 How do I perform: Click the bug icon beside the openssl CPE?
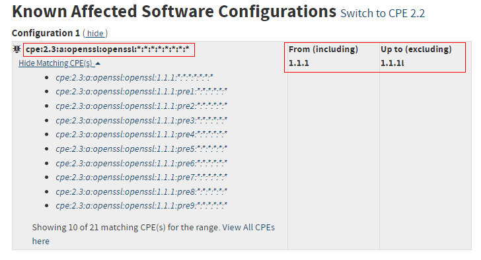click(17, 49)
